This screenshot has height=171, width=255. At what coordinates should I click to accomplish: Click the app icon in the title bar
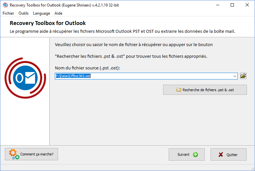click(x=6, y=5)
